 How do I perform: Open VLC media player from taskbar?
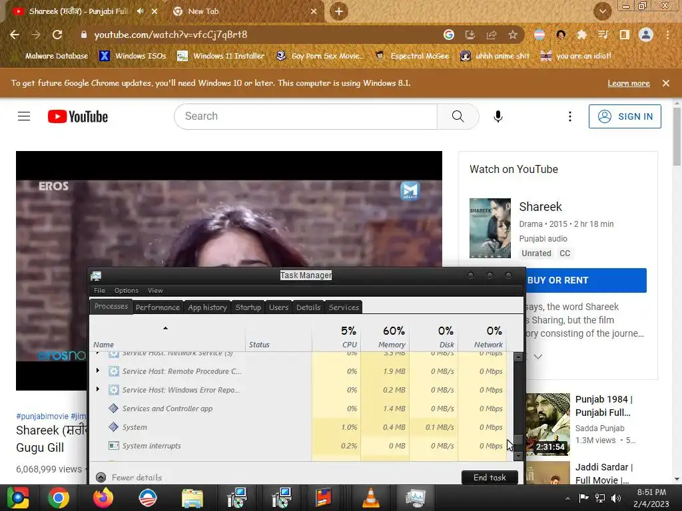370,498
